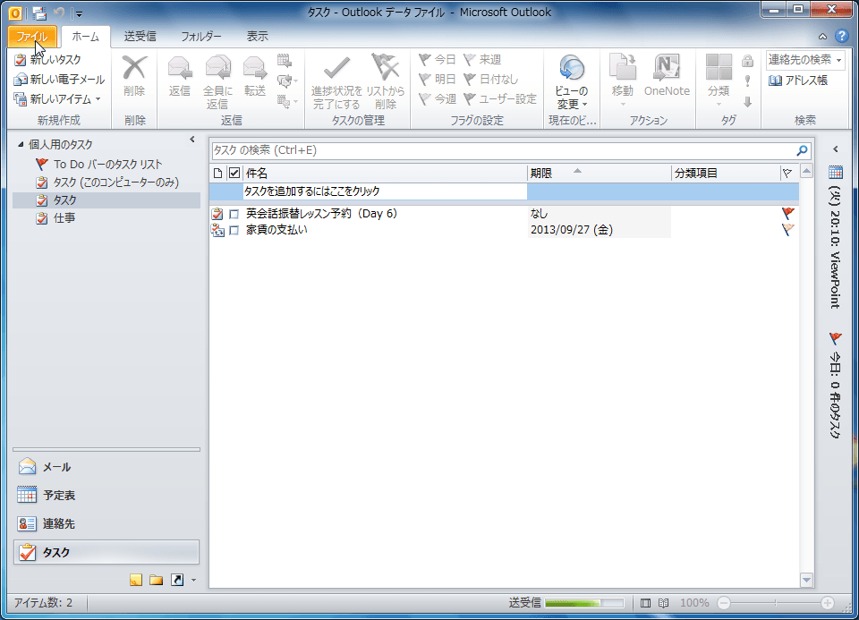Click the low importance down arrow icon
The image size is (859, 620).
[747, 102]
